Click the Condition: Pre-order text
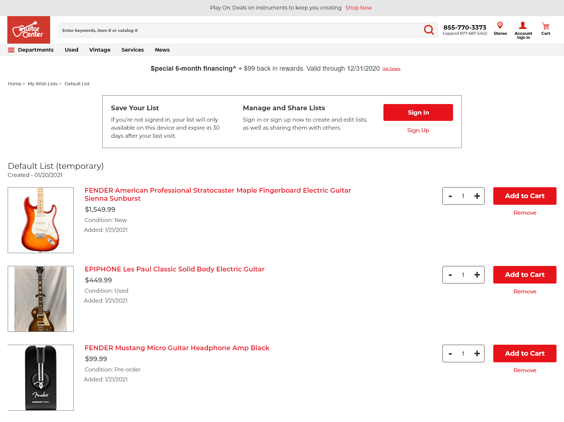 [112, 370]
